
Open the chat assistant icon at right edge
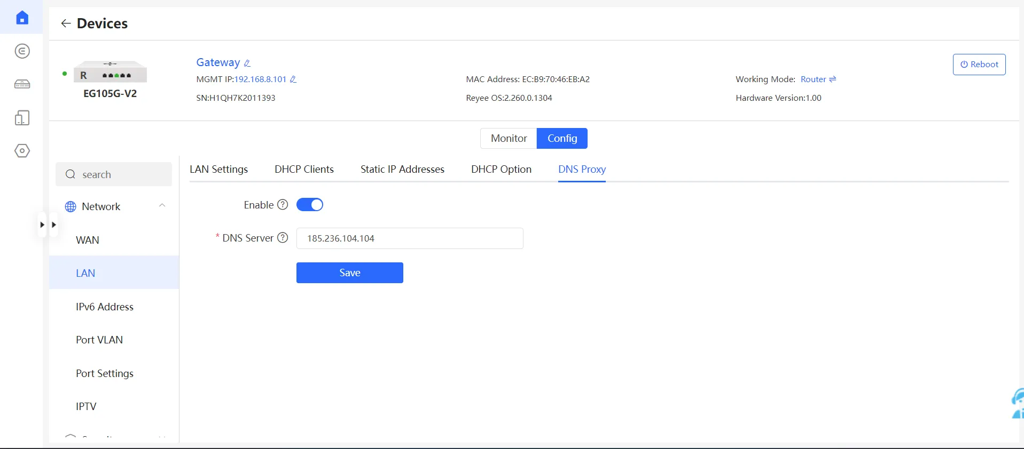tap(1018, 404)
